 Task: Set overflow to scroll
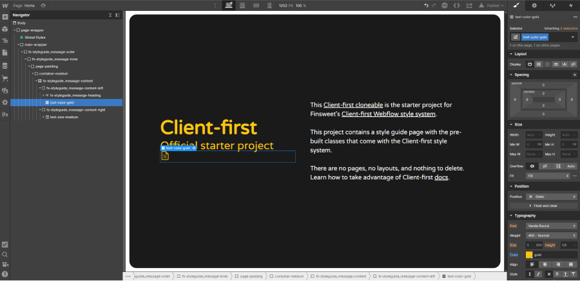pos(558,166)
